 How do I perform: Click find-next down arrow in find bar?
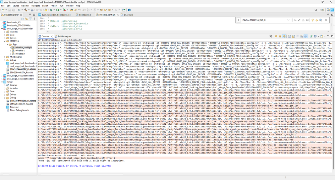tap(317, 20)
